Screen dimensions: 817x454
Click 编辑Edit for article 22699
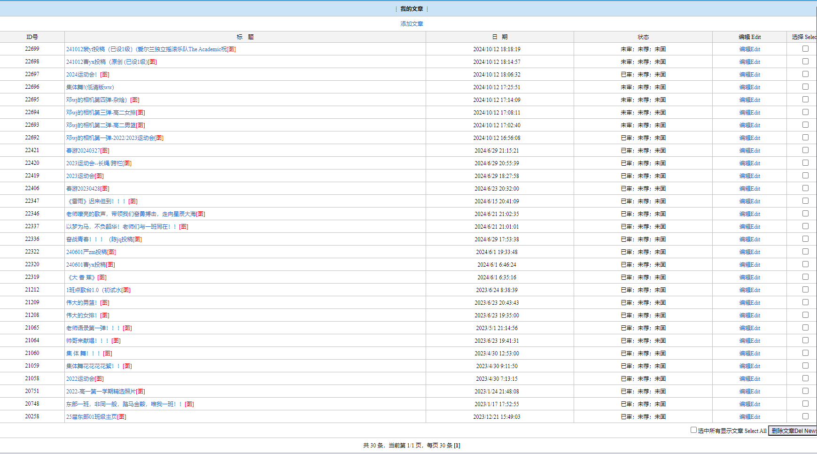[x=749, y=49]
